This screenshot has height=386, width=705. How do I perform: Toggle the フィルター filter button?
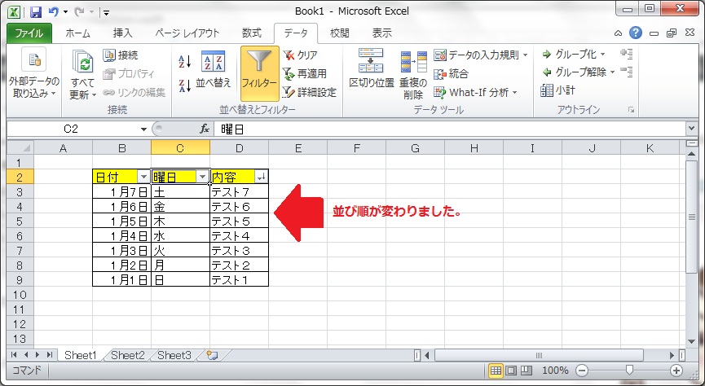coord(259,73)
